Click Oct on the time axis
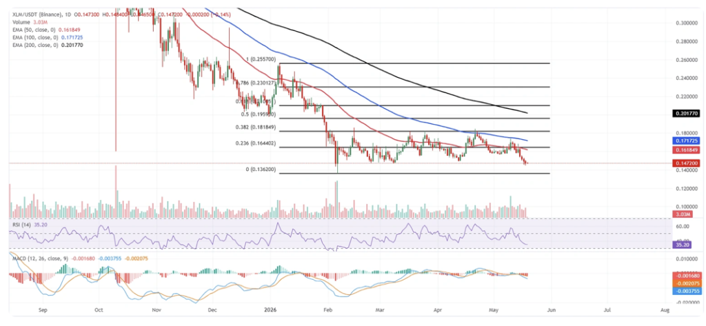The width and height of the screenshot is (706, 326). pos(99,310)
